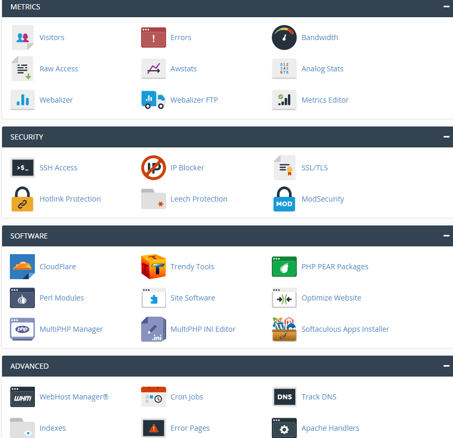Collapse the ADVANCED section
The width and height of the screenshot is (453, 438).
click(446, 366)
